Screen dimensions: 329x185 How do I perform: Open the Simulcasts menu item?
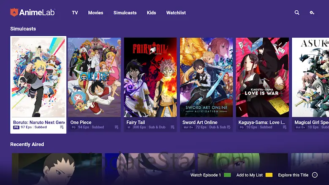point(125,13)
